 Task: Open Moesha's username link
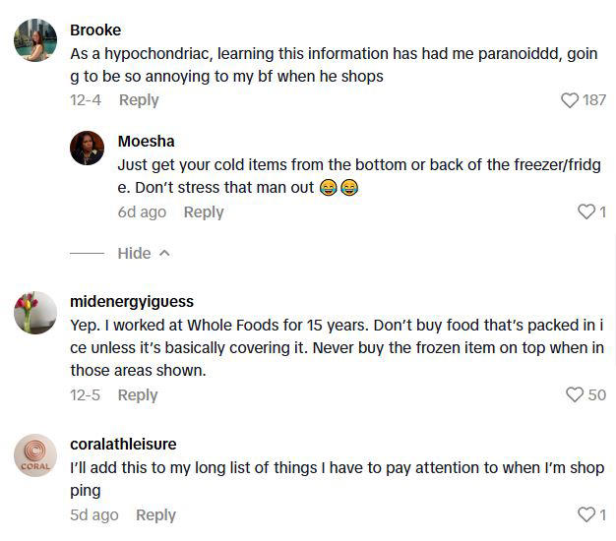click(146, 142)
